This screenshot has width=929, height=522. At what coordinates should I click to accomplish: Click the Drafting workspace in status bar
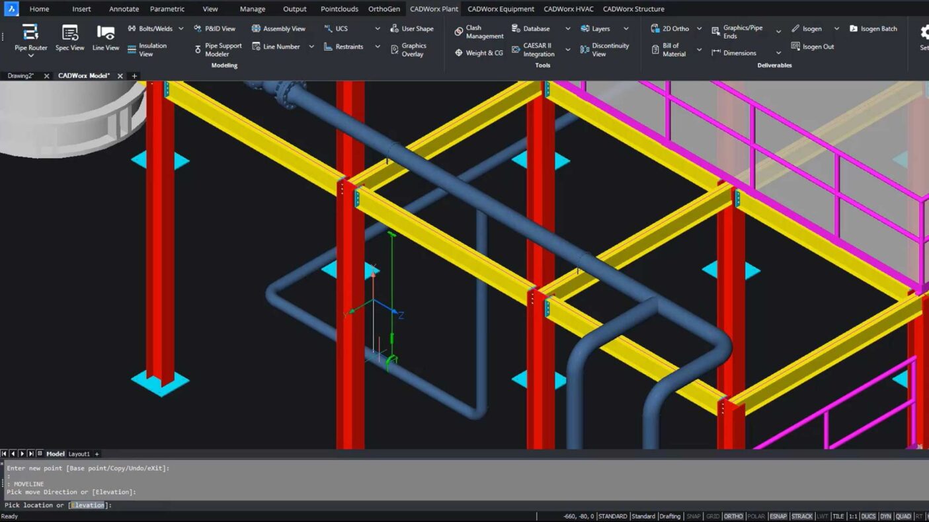coord(670,516)
